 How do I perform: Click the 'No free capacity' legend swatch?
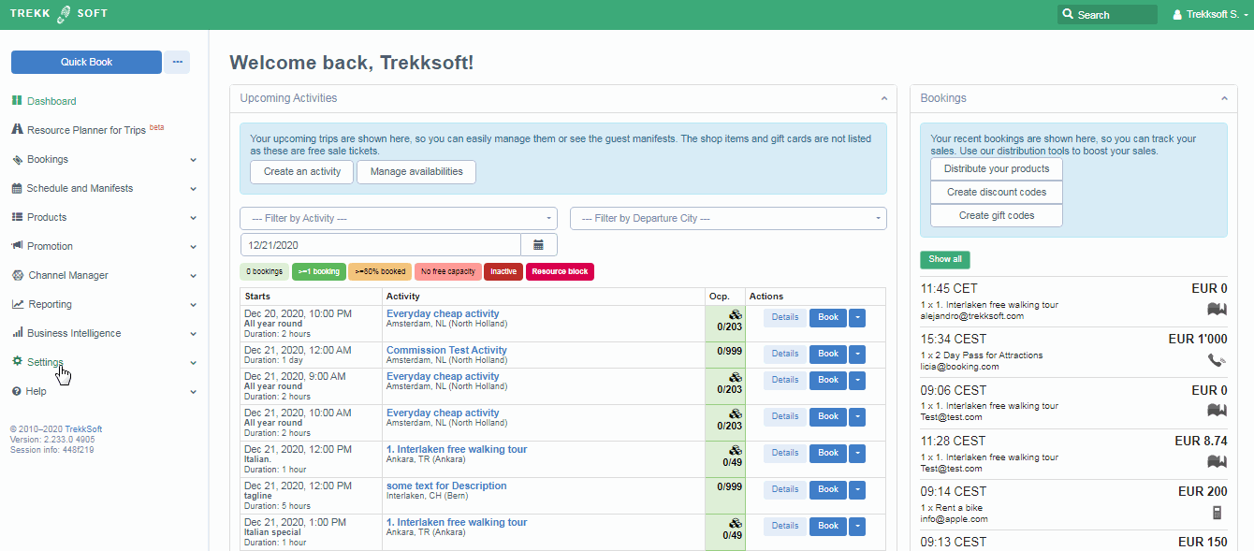pos(447,272)
